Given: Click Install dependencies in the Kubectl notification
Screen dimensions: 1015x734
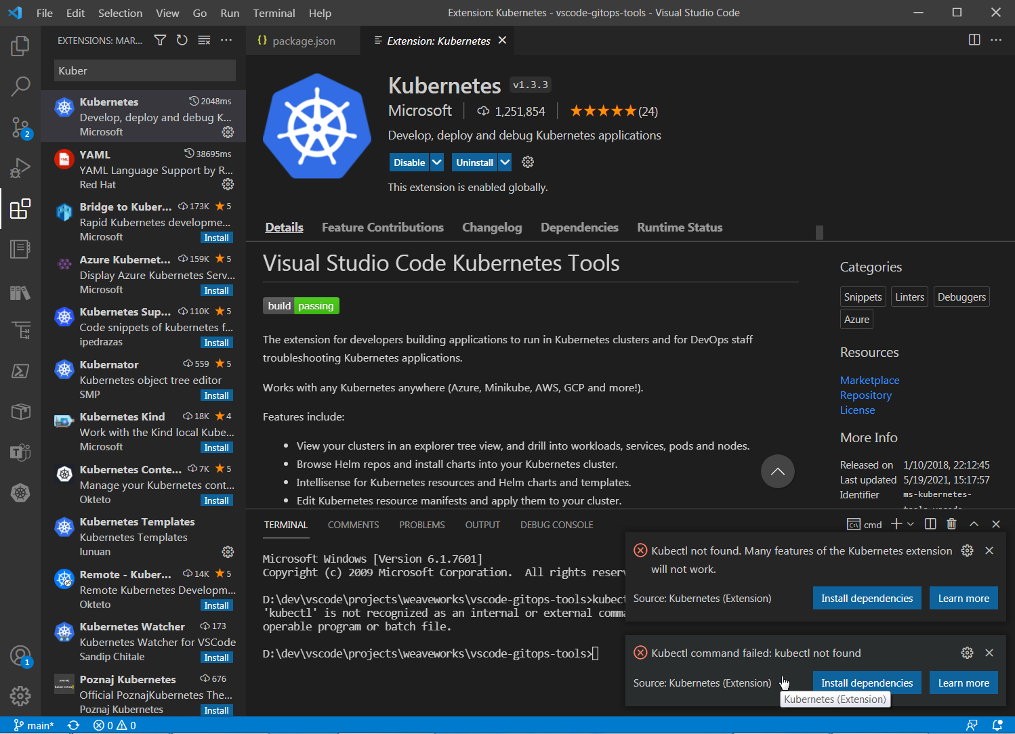Looking at the screenshot, I should [867, 598].
